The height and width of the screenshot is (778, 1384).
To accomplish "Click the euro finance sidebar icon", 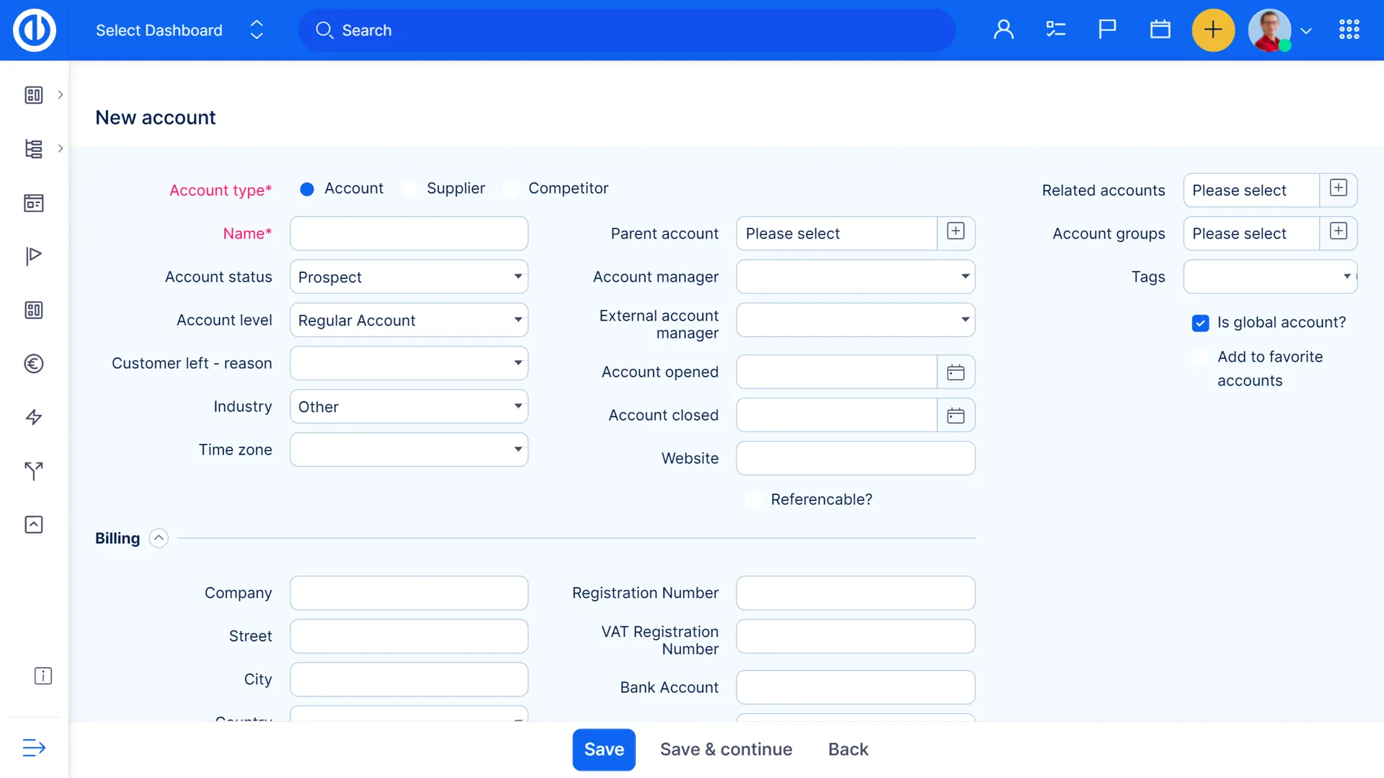I will pos(34,364).
